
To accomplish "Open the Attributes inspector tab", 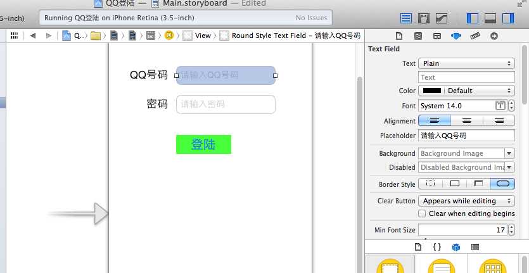I will tap(456, 35).
